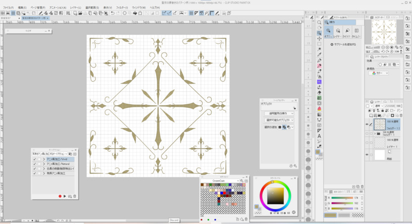Hide the フォルダー 1 2 layer
412x224 pixels.
click(367, 124)
